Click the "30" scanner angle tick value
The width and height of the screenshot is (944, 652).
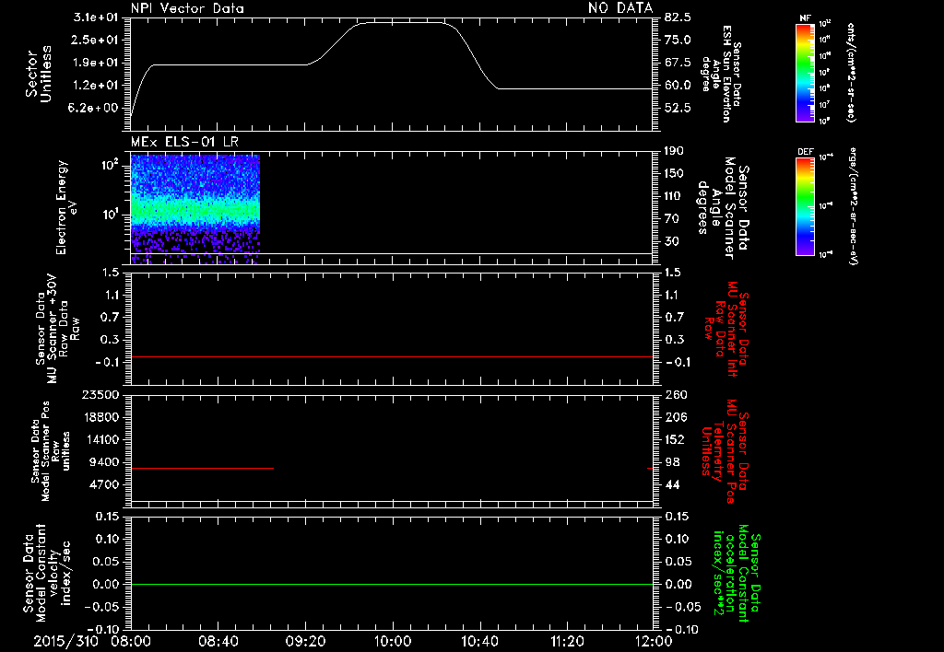[x=672, y=242]
